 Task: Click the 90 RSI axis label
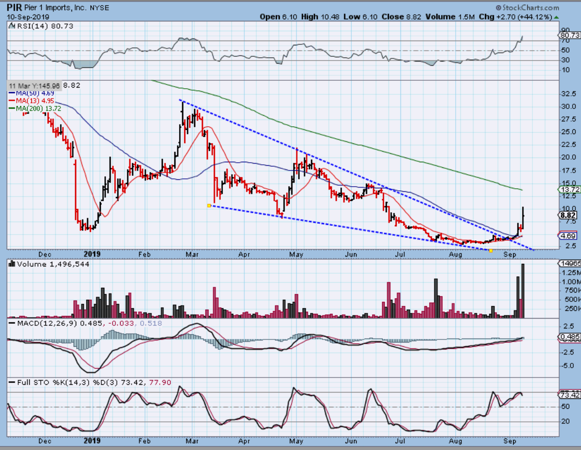click(x=566, y=30)
